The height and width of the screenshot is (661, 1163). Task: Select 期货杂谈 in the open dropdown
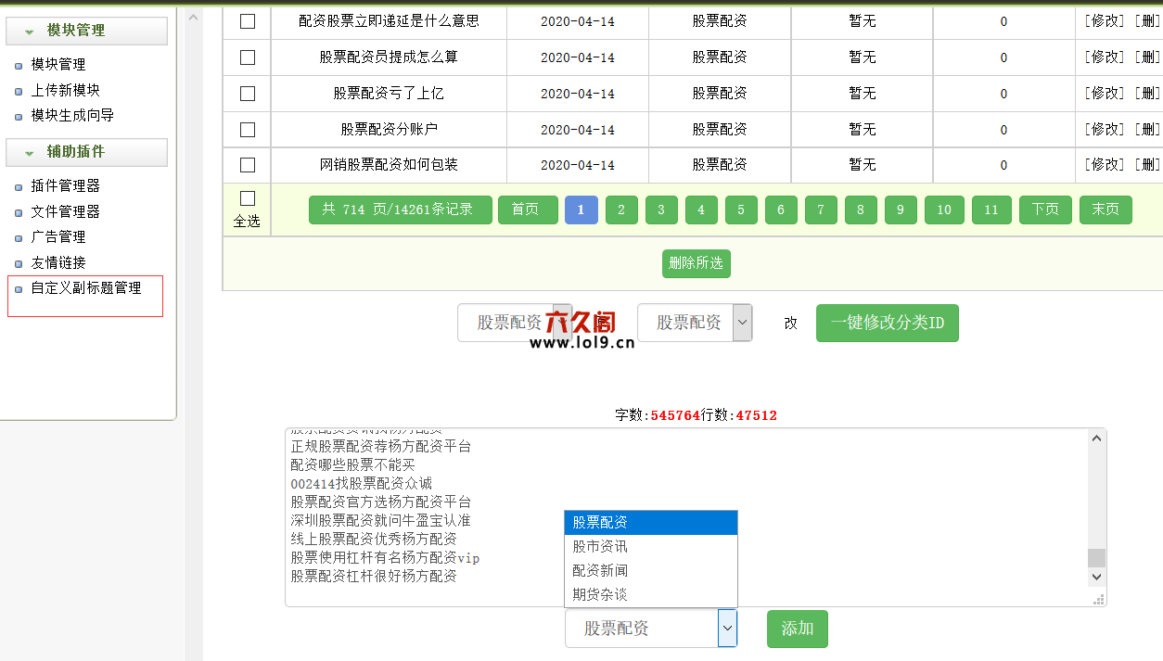[x=600, y=595]
